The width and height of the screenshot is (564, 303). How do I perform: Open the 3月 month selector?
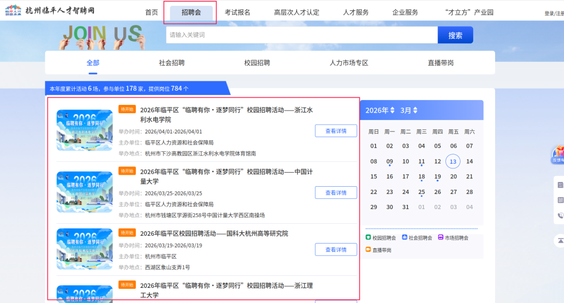tap(409, 111)
